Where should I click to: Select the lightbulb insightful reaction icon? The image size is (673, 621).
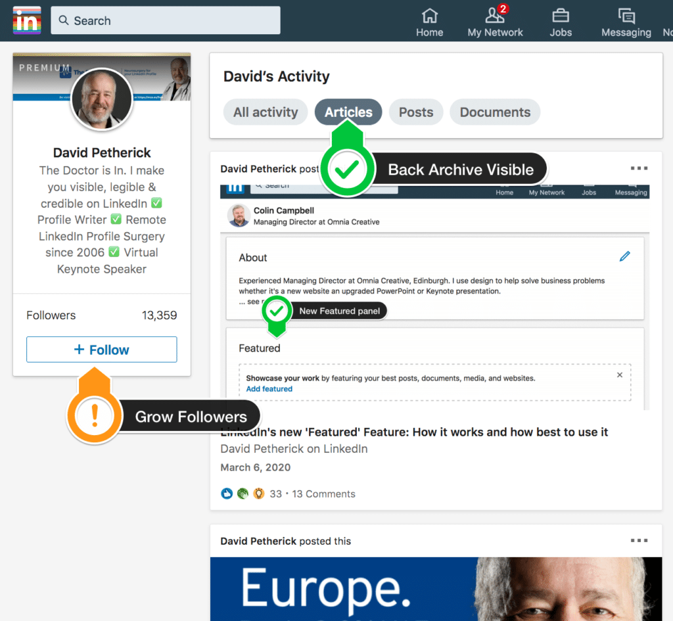[x=259, y=493]
